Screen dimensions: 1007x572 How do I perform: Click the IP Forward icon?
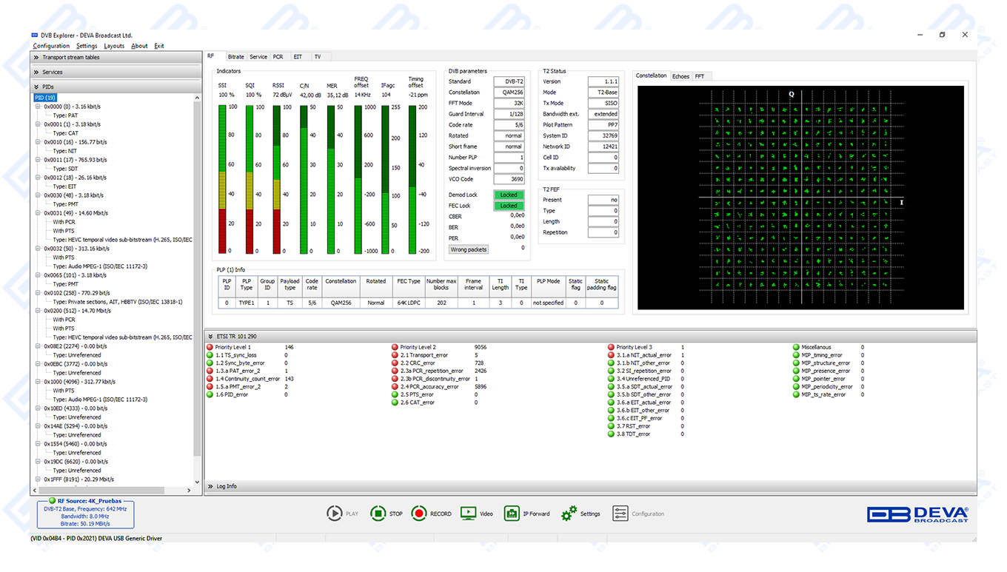[512, 514]
